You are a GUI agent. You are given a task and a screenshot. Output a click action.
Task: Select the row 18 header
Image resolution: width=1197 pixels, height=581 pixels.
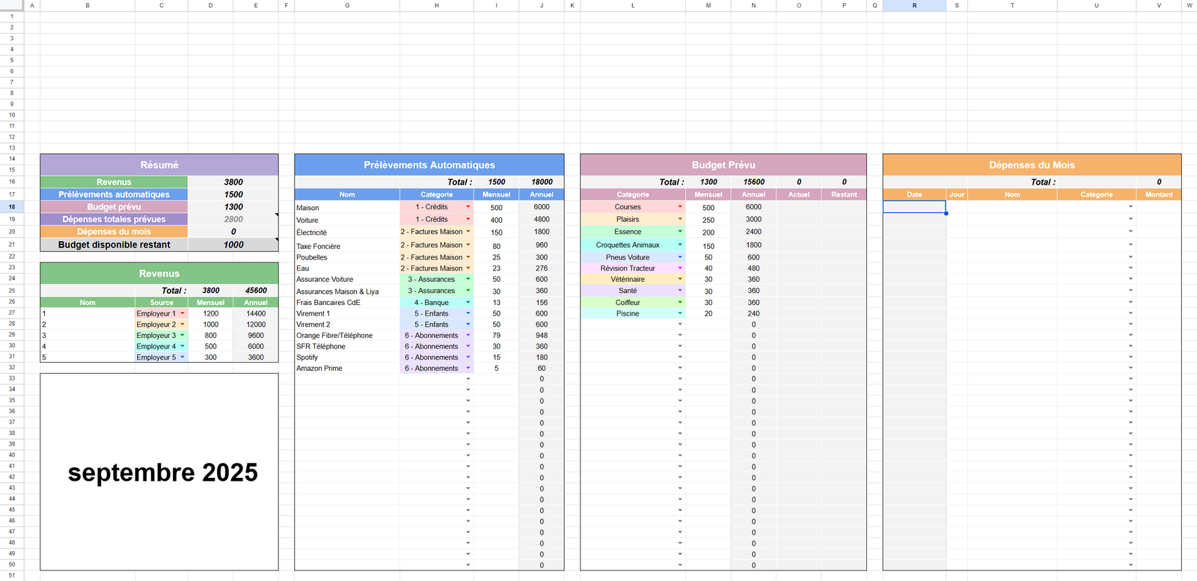12,207
